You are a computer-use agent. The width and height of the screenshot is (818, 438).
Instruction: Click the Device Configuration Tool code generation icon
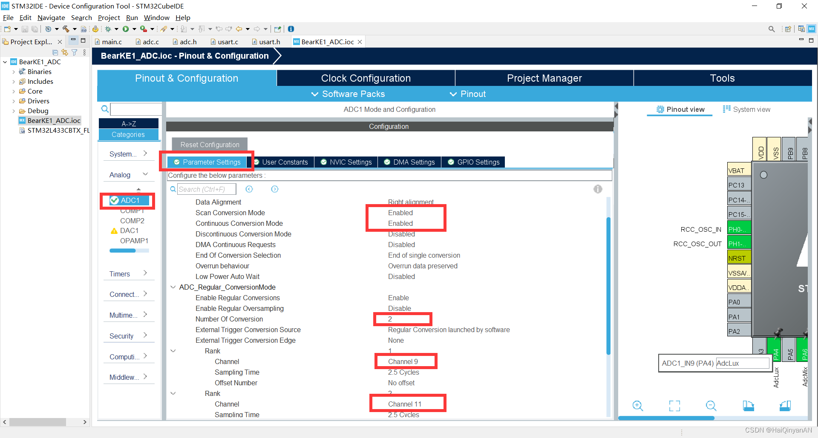[x=95, y=29]
